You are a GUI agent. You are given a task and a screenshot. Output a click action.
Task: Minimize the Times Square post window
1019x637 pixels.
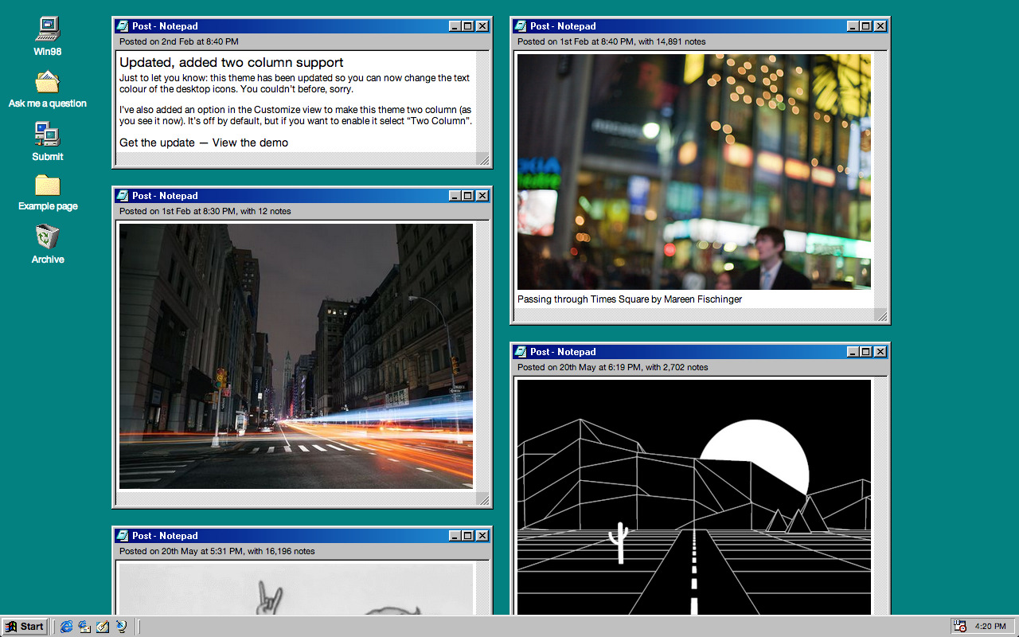[853, 26]
